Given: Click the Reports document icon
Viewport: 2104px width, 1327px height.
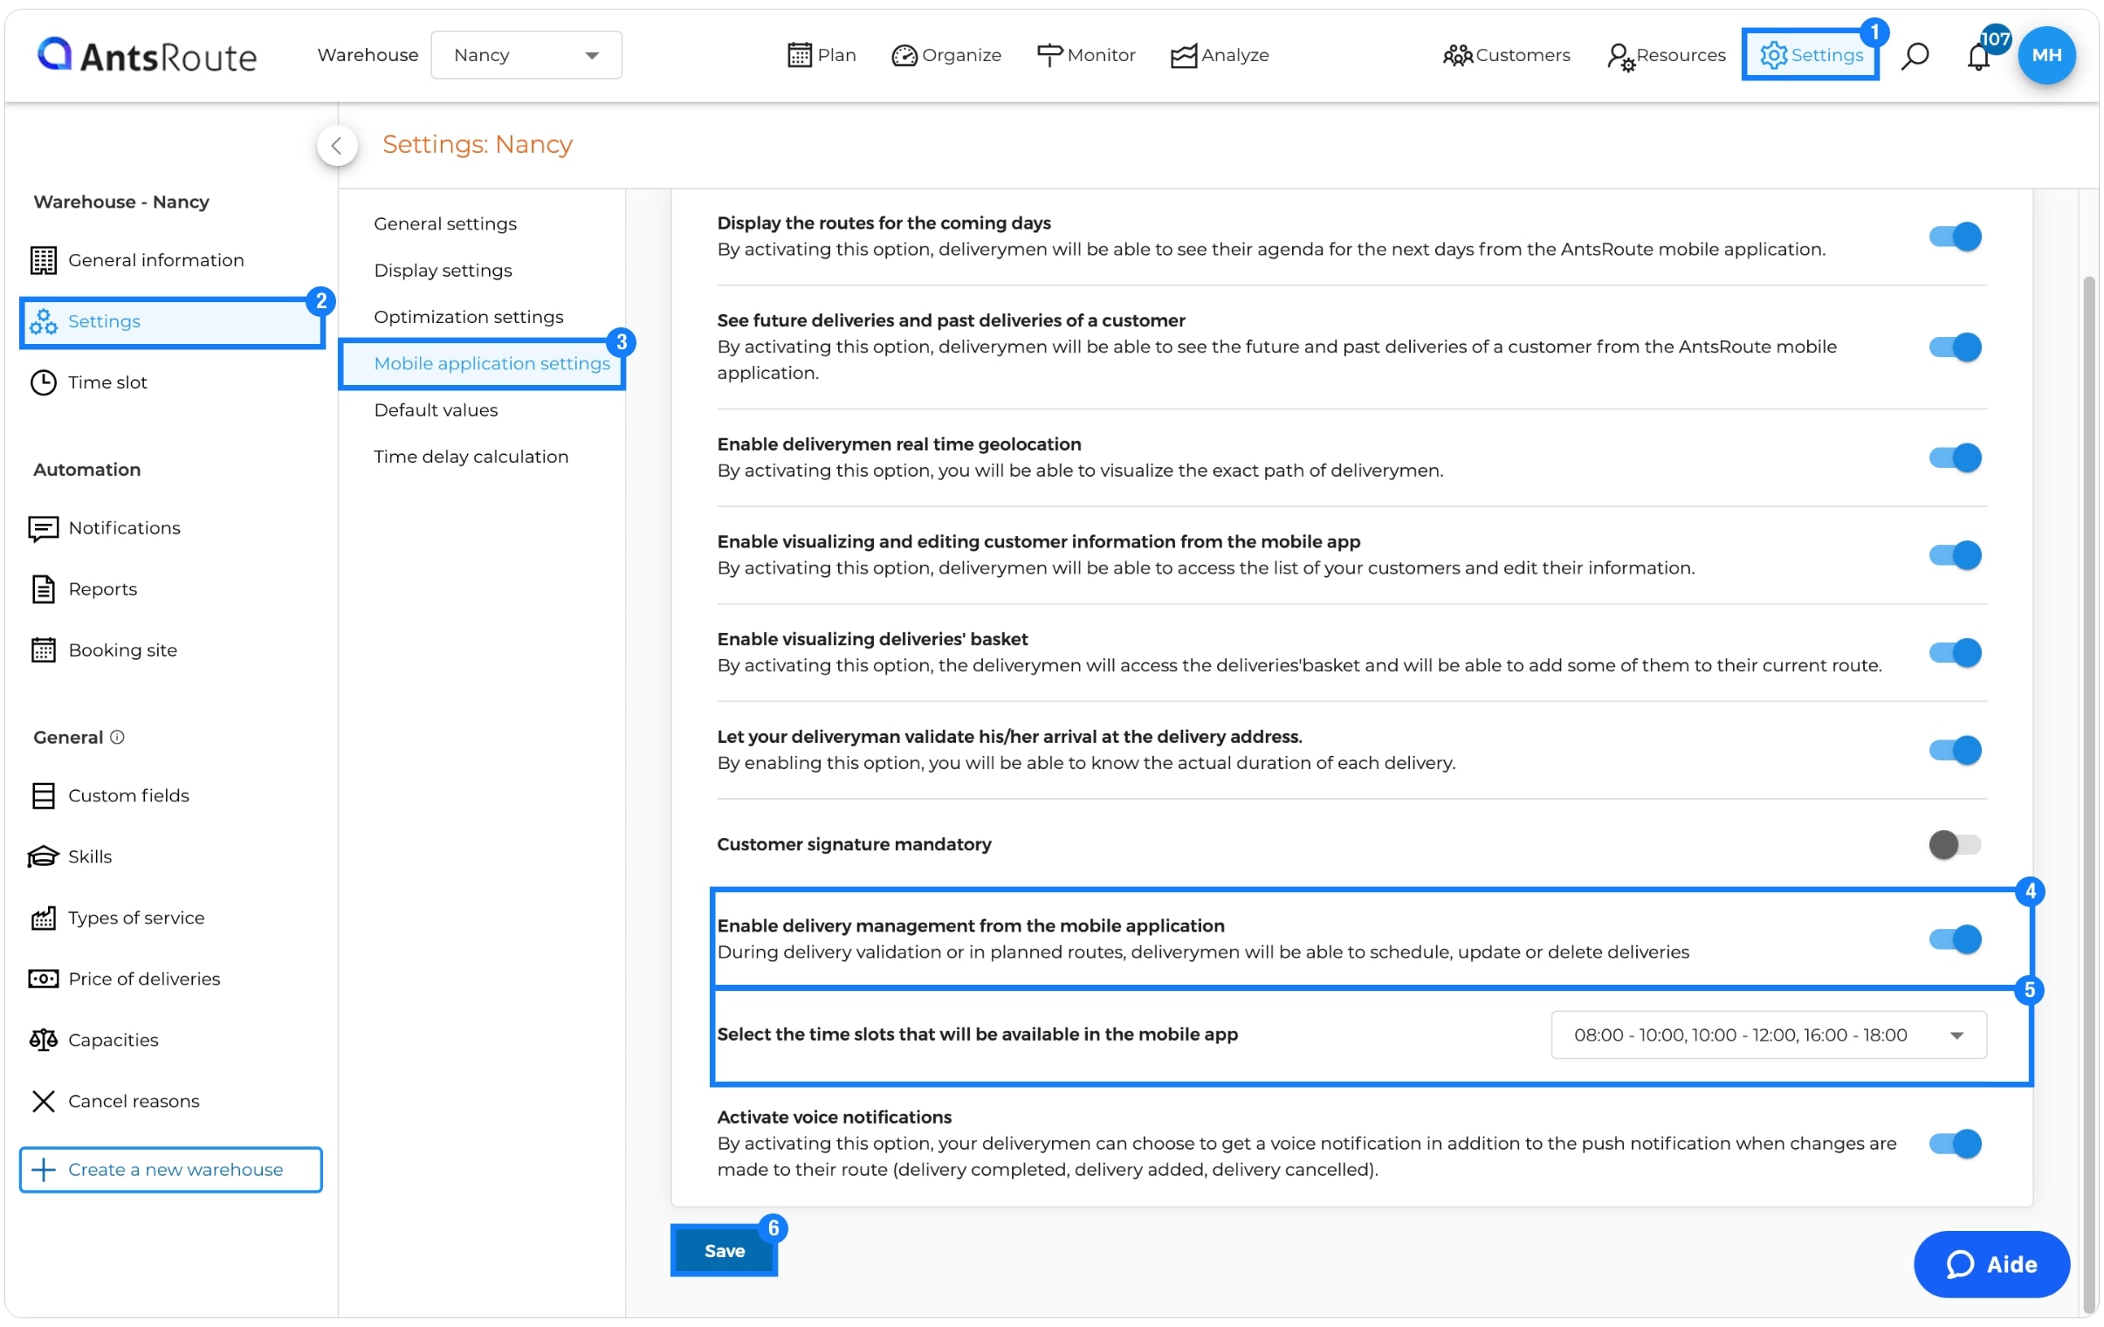Looking at the screenshot, I should 43,589.
